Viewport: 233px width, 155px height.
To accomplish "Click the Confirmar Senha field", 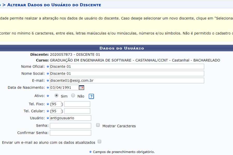I will pyautogui.click(x=70, y=133).
